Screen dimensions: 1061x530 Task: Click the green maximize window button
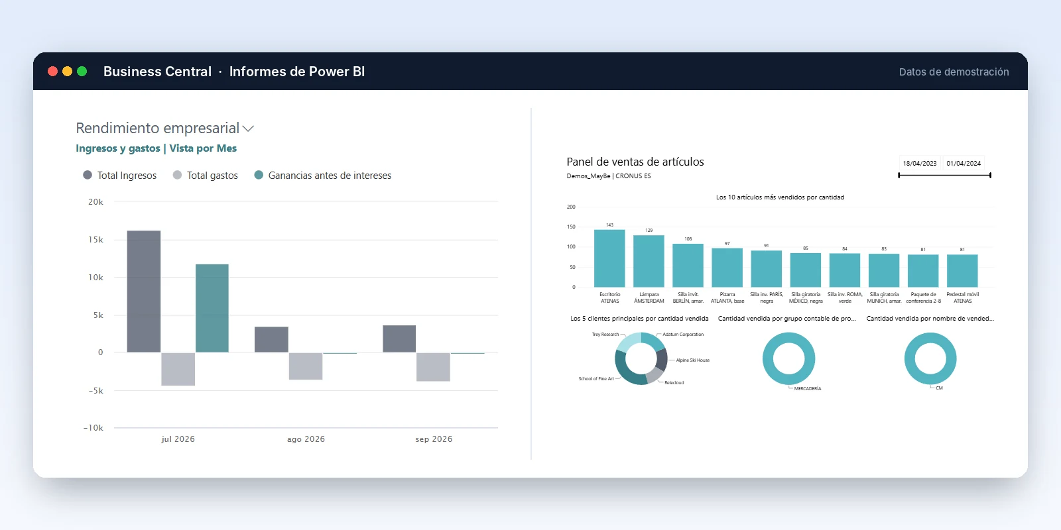coord(82,72)
